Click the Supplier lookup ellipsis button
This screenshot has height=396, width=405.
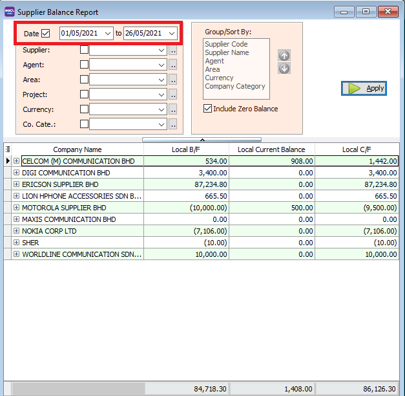172,50
